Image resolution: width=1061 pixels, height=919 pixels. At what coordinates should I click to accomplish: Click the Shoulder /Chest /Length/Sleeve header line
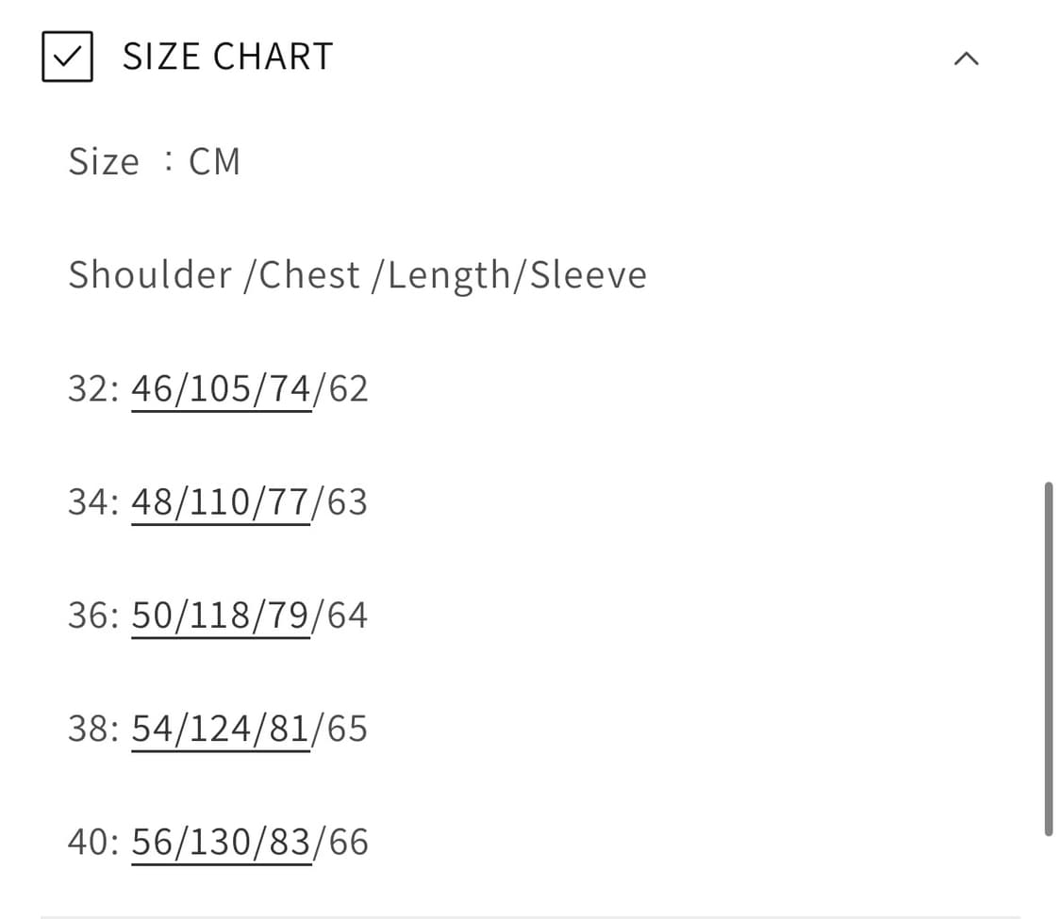click(x=357, y=275)
